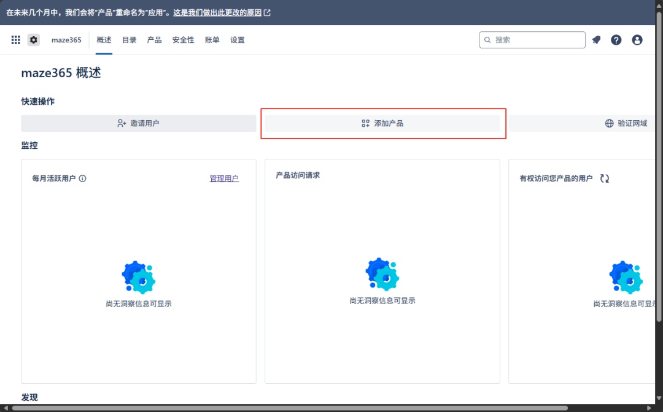Refresh the 有权访问您产品的用户 card
The image size is (663, 412).
click(605, 177)
